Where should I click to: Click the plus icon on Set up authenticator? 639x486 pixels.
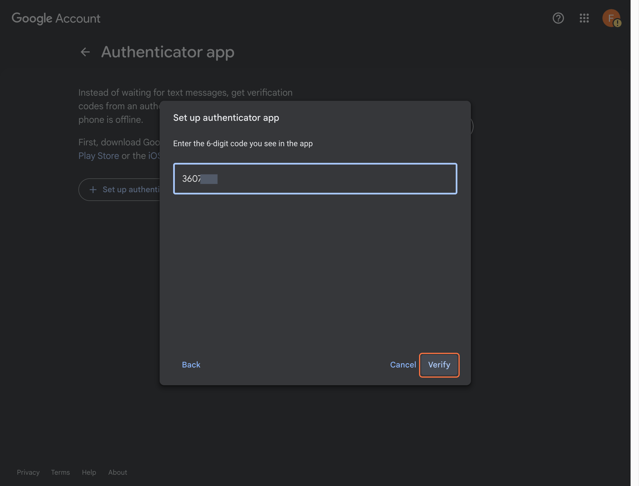[93, 189]
